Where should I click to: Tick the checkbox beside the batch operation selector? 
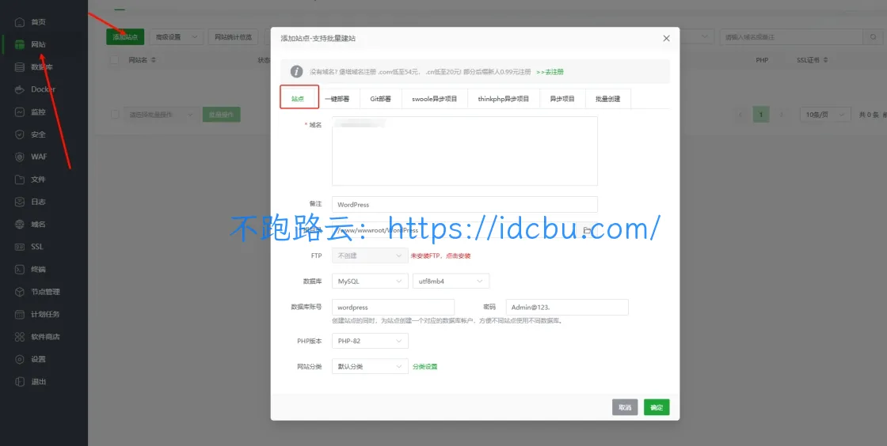pos(114,115)
